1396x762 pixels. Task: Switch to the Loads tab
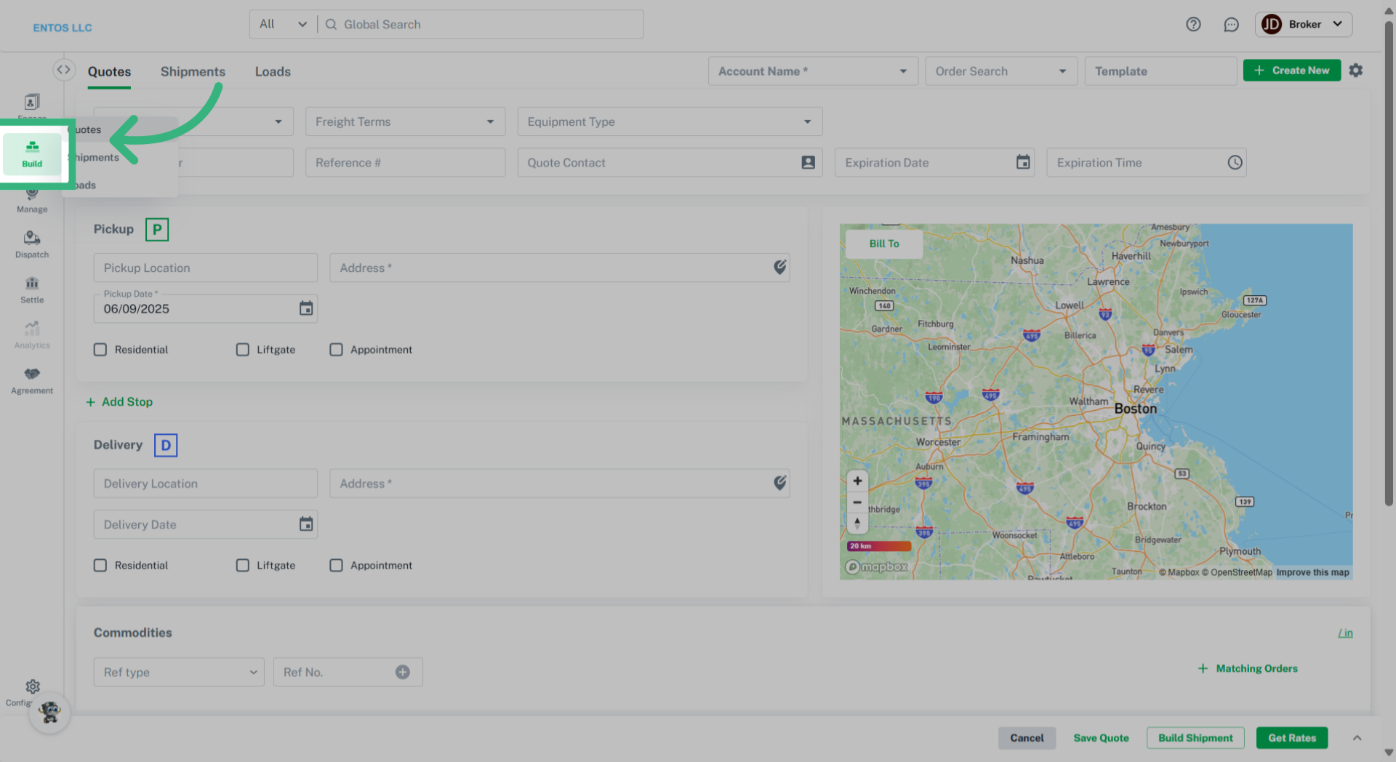coord(273,72)
